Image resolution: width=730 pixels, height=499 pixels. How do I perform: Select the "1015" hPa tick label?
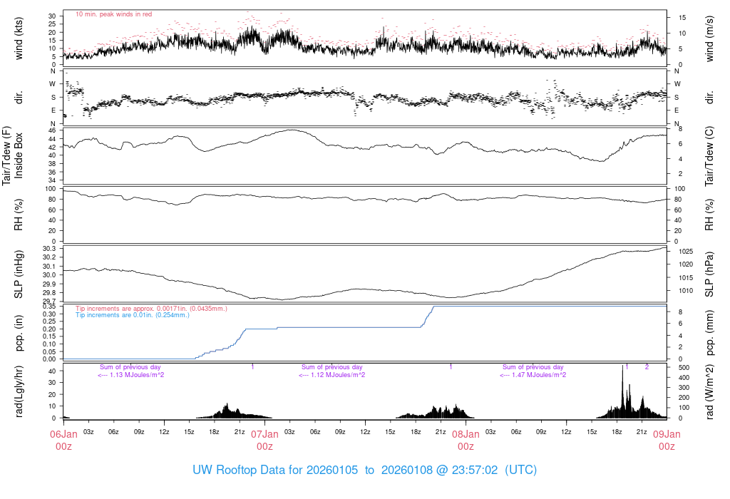point(686,278)
